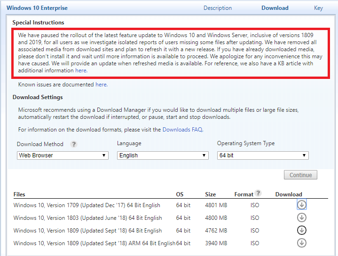Viewport: 338px width, 256px height.
Task: Download Version 1803 June '18 ISO
Action: 302,217
